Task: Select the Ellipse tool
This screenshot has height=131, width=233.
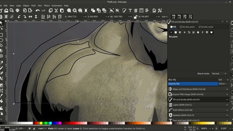Action: (1, 40)
